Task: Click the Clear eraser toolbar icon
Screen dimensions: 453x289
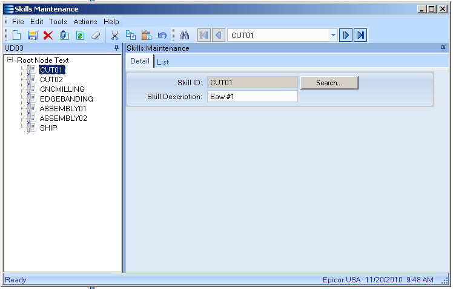Action: pos(96,36)
